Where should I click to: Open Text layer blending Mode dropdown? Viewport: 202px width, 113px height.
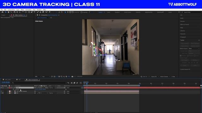pos(52,88)
